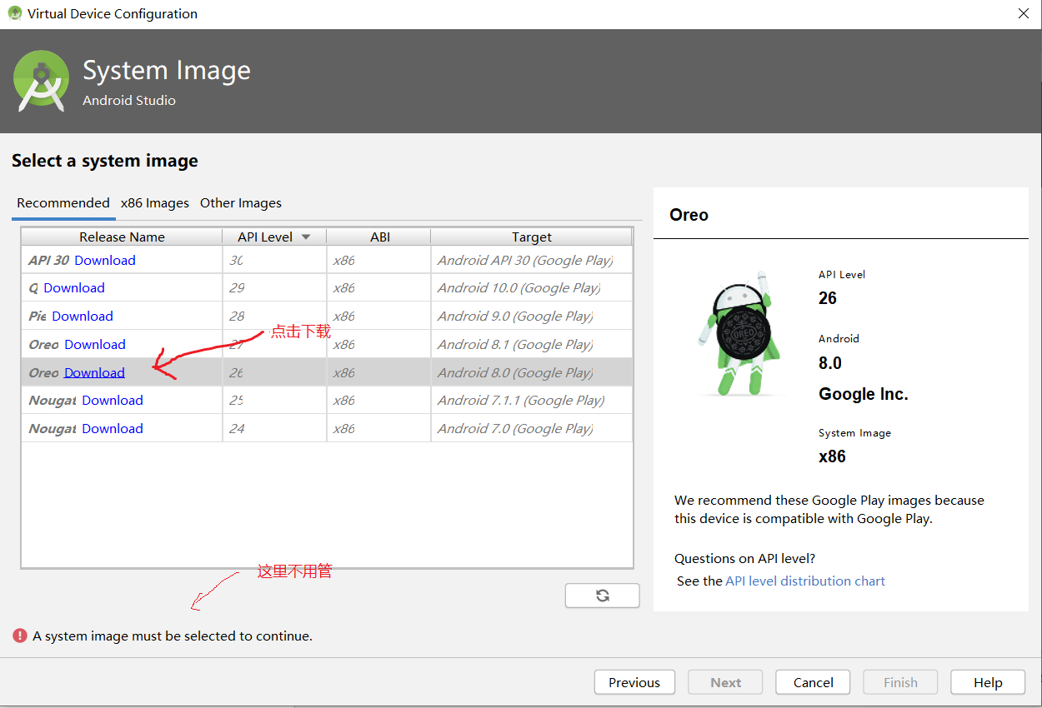The width and height of the screenshot is (1042, 708).
Task: Click the Target column header
Action: point(532,237)
